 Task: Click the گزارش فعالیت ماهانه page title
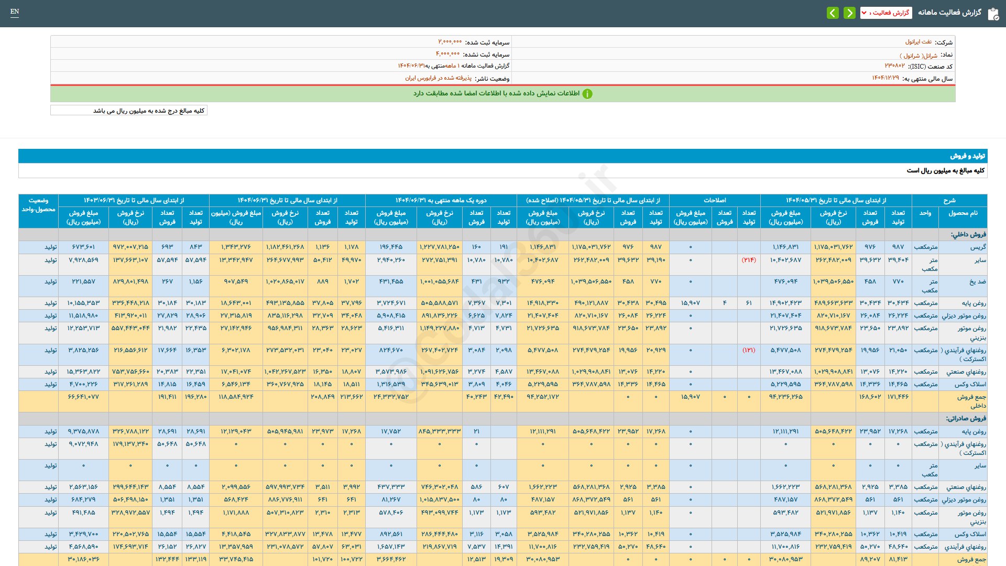point(949,13)
